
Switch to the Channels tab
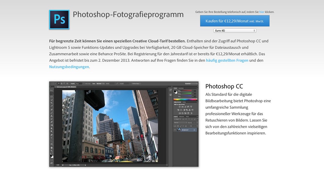(181, 117)
